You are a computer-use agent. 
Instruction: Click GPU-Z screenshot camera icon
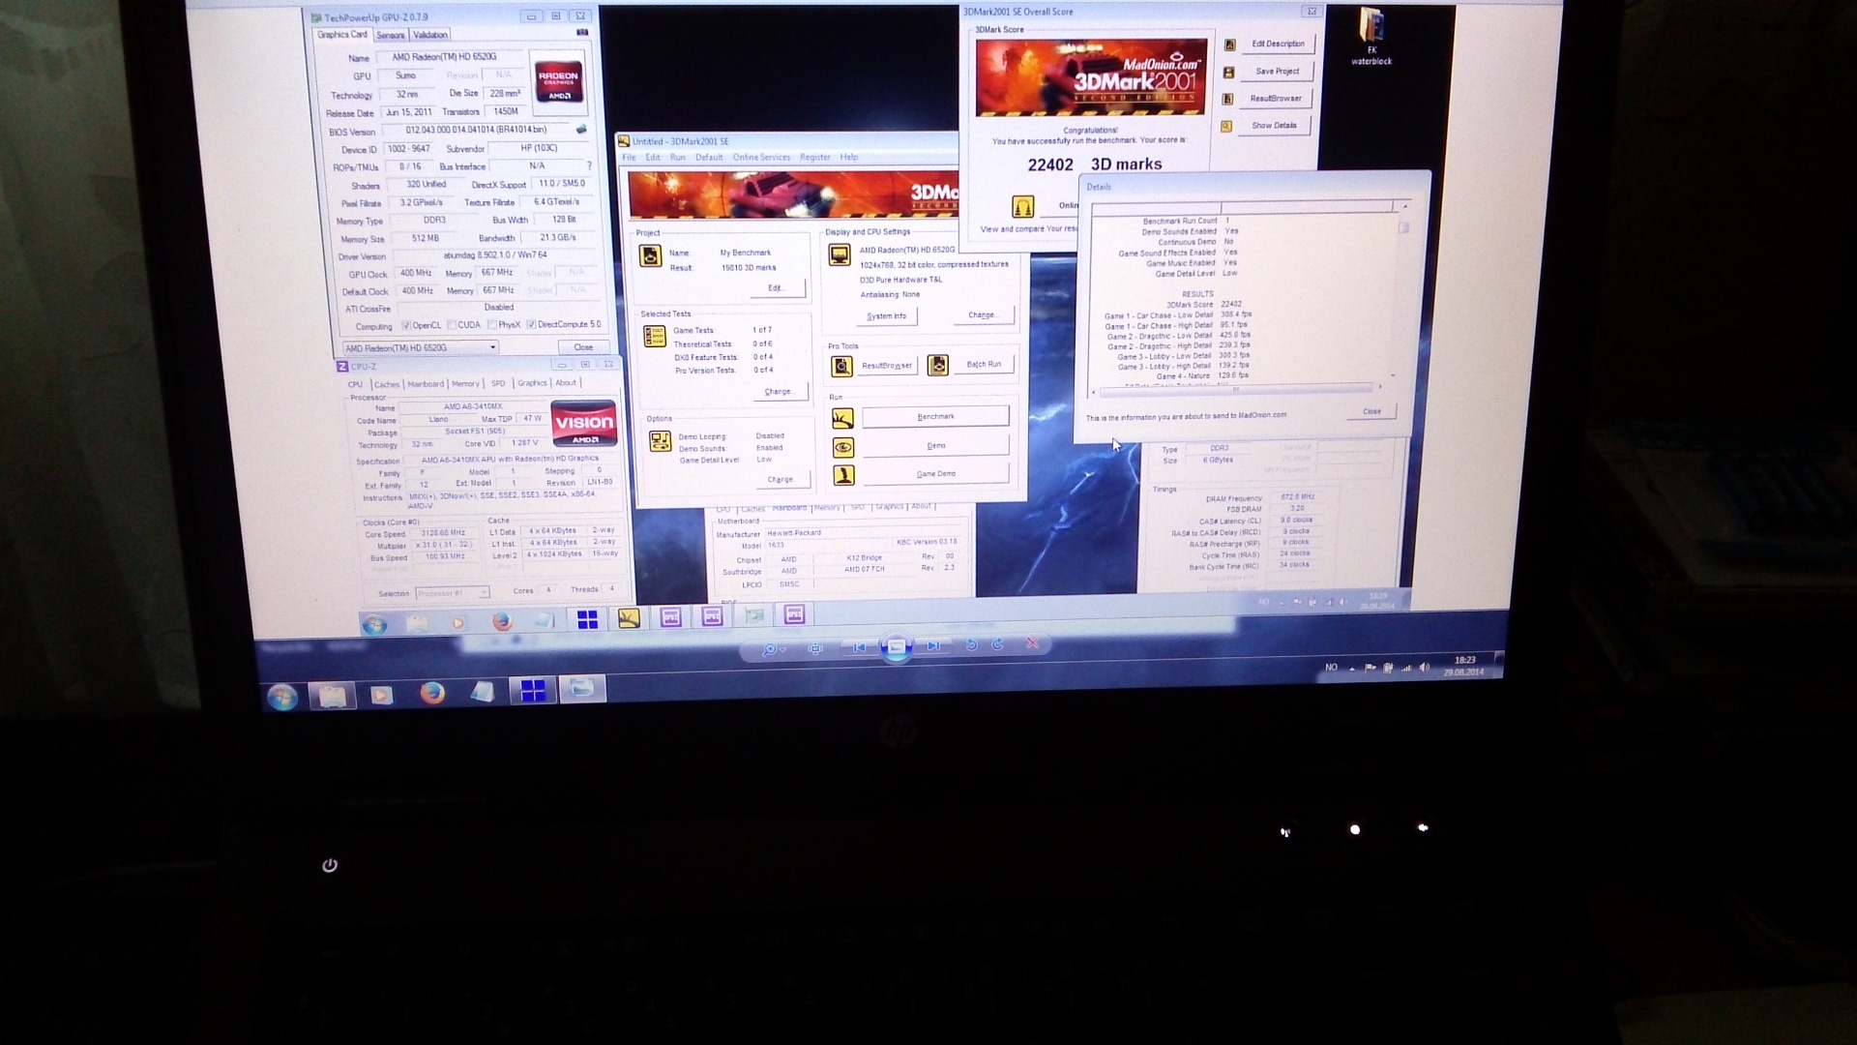coord(582,32)
